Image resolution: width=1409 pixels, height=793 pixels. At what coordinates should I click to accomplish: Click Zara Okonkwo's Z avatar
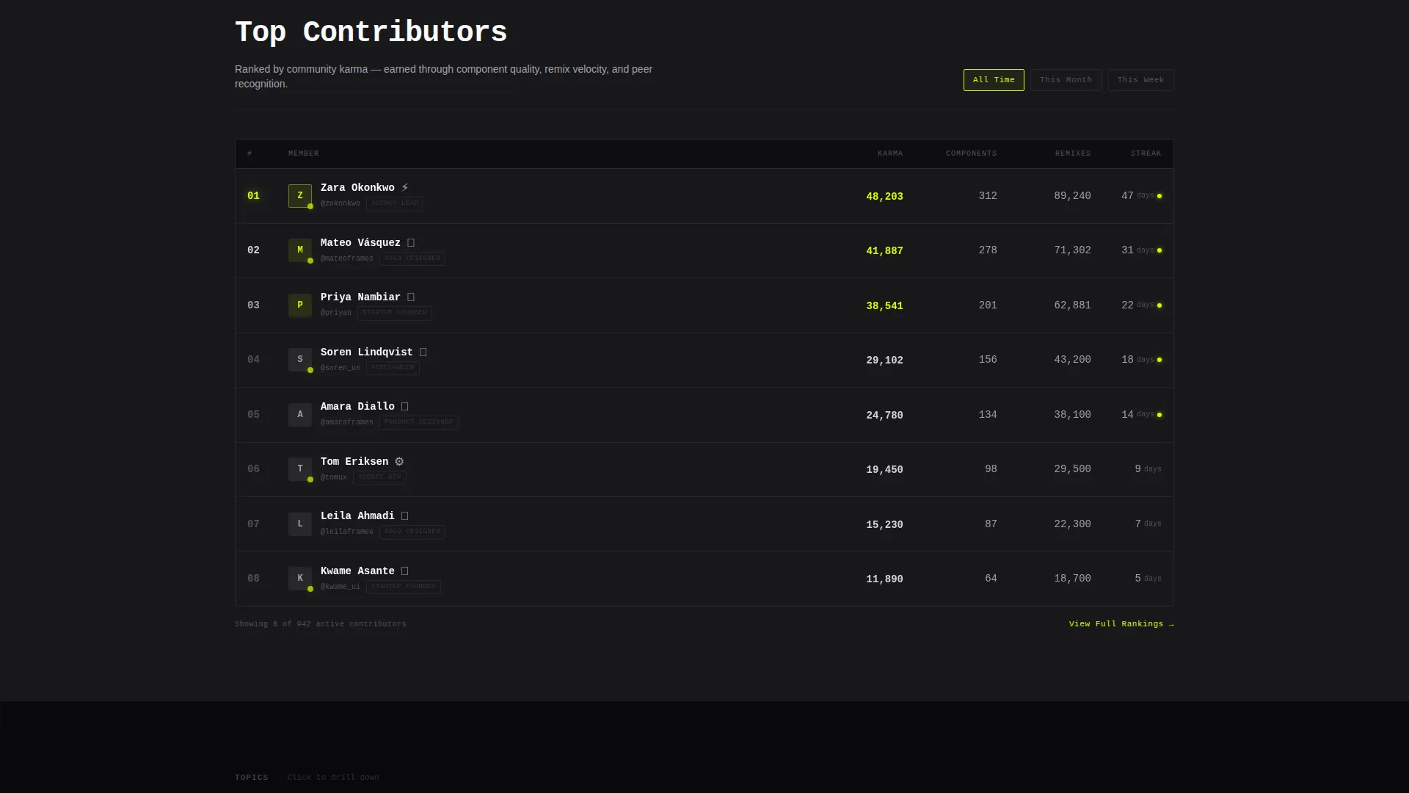click(x=300, y=196)
